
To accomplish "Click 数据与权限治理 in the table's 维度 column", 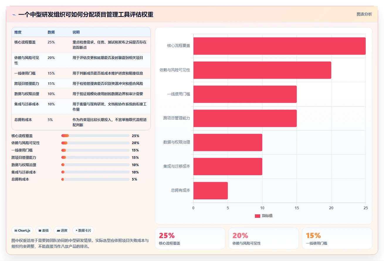I will tap(27, 94).
